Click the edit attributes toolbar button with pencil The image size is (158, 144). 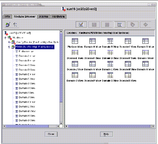pos(81,24)
